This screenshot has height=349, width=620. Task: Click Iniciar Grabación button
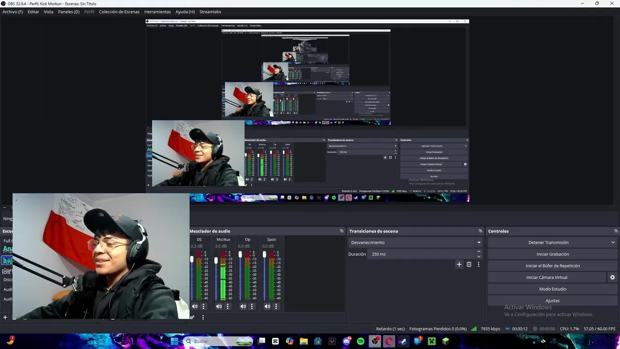tap(553, 254)
